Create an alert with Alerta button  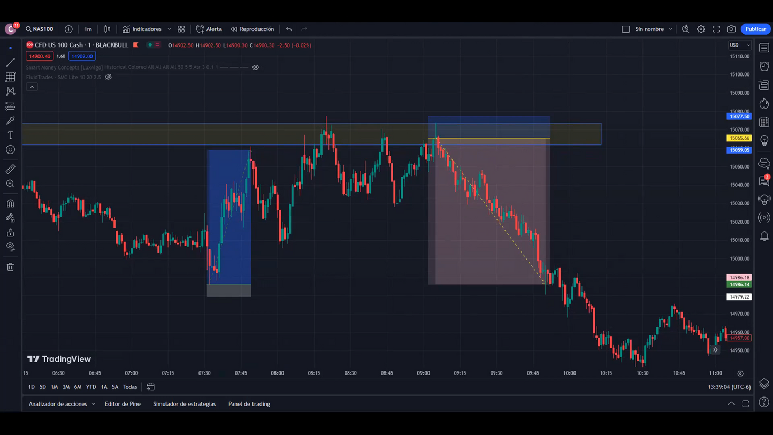(209, 29)
